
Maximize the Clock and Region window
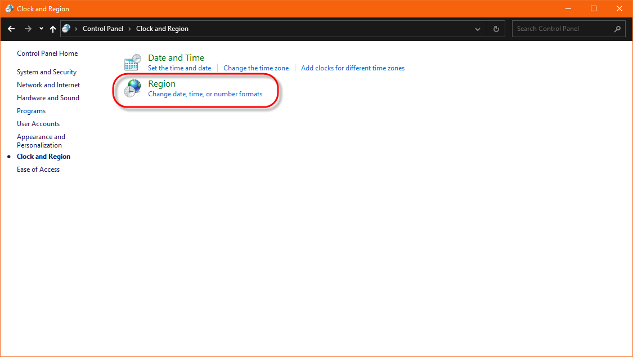click(594, 8)
